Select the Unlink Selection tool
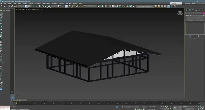 [x=12, y=6]
